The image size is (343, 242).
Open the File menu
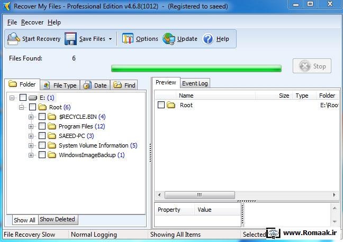pyautogui.click(x=12, y=22)
